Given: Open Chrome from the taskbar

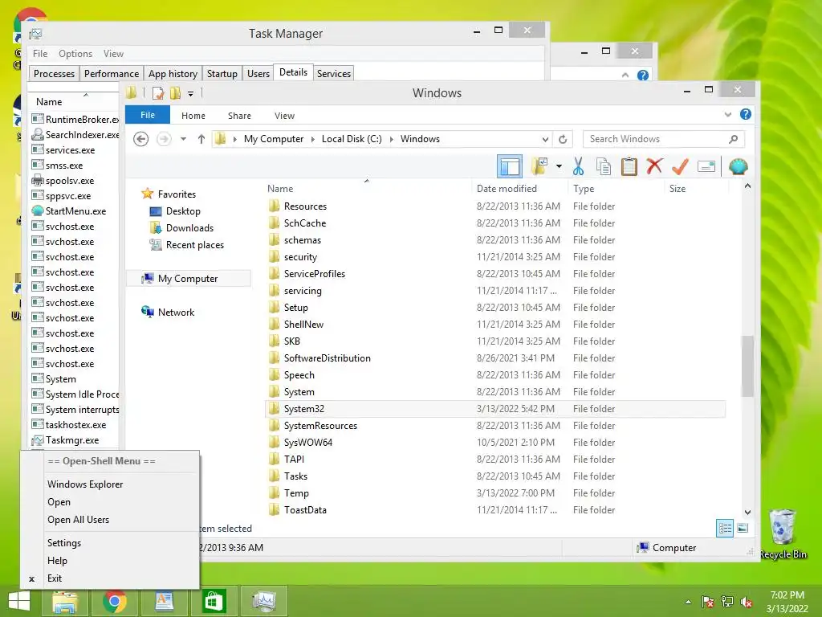Looking at the screenshot, I should (115, 601).
